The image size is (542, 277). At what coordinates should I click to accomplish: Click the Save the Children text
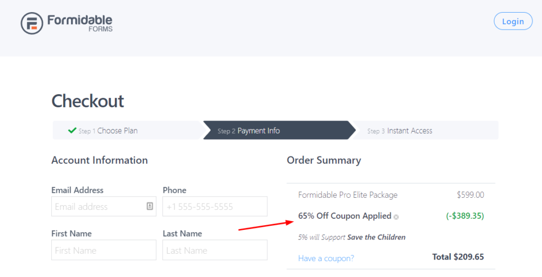(x=376, y=237)
